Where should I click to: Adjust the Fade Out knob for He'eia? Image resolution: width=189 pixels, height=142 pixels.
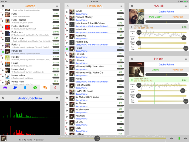183,91
